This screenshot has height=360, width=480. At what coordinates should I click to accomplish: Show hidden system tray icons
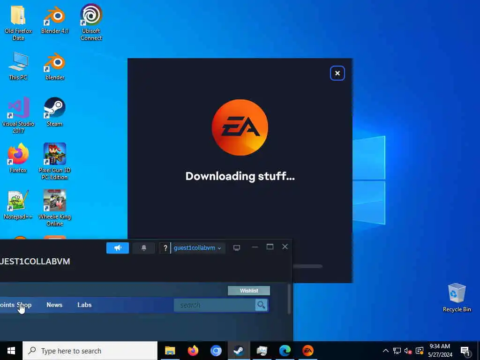pos(386,351)
